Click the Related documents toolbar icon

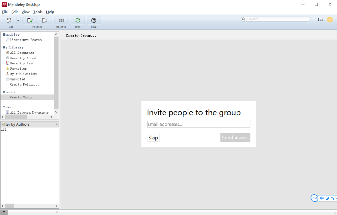click(61, 20)
